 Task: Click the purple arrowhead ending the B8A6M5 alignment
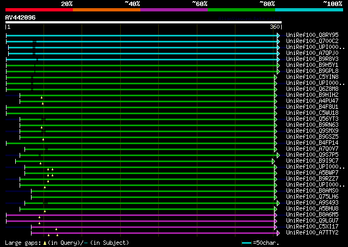[x=276, y=215]
